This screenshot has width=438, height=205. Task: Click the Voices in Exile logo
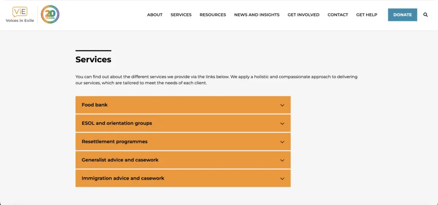(x=20, y=15)
